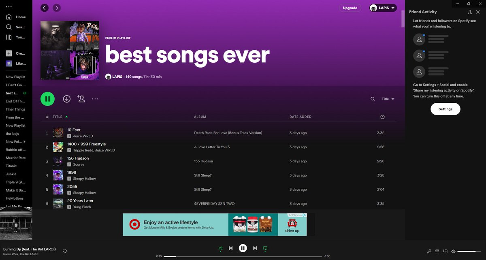Open the Home page in sidebar

[16, 17]
